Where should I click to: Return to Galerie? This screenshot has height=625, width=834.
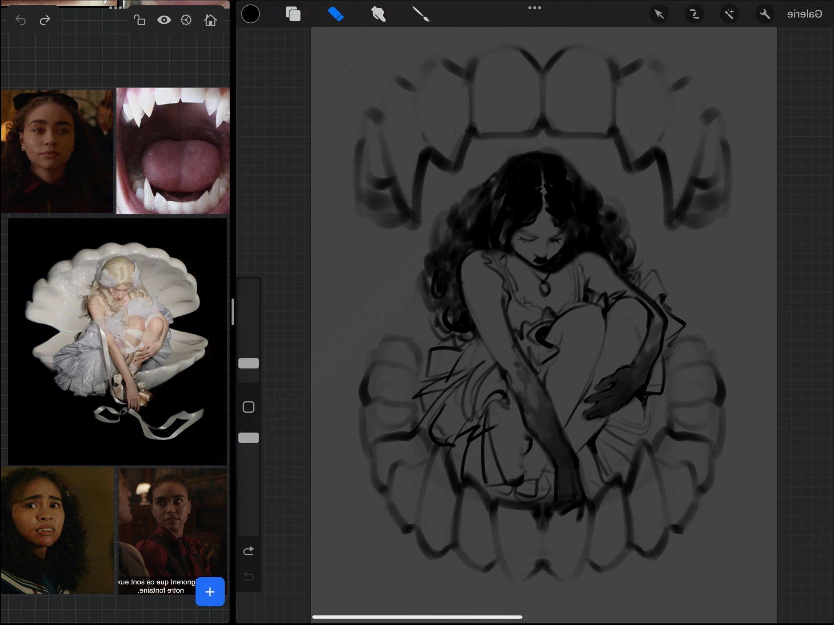804,14
